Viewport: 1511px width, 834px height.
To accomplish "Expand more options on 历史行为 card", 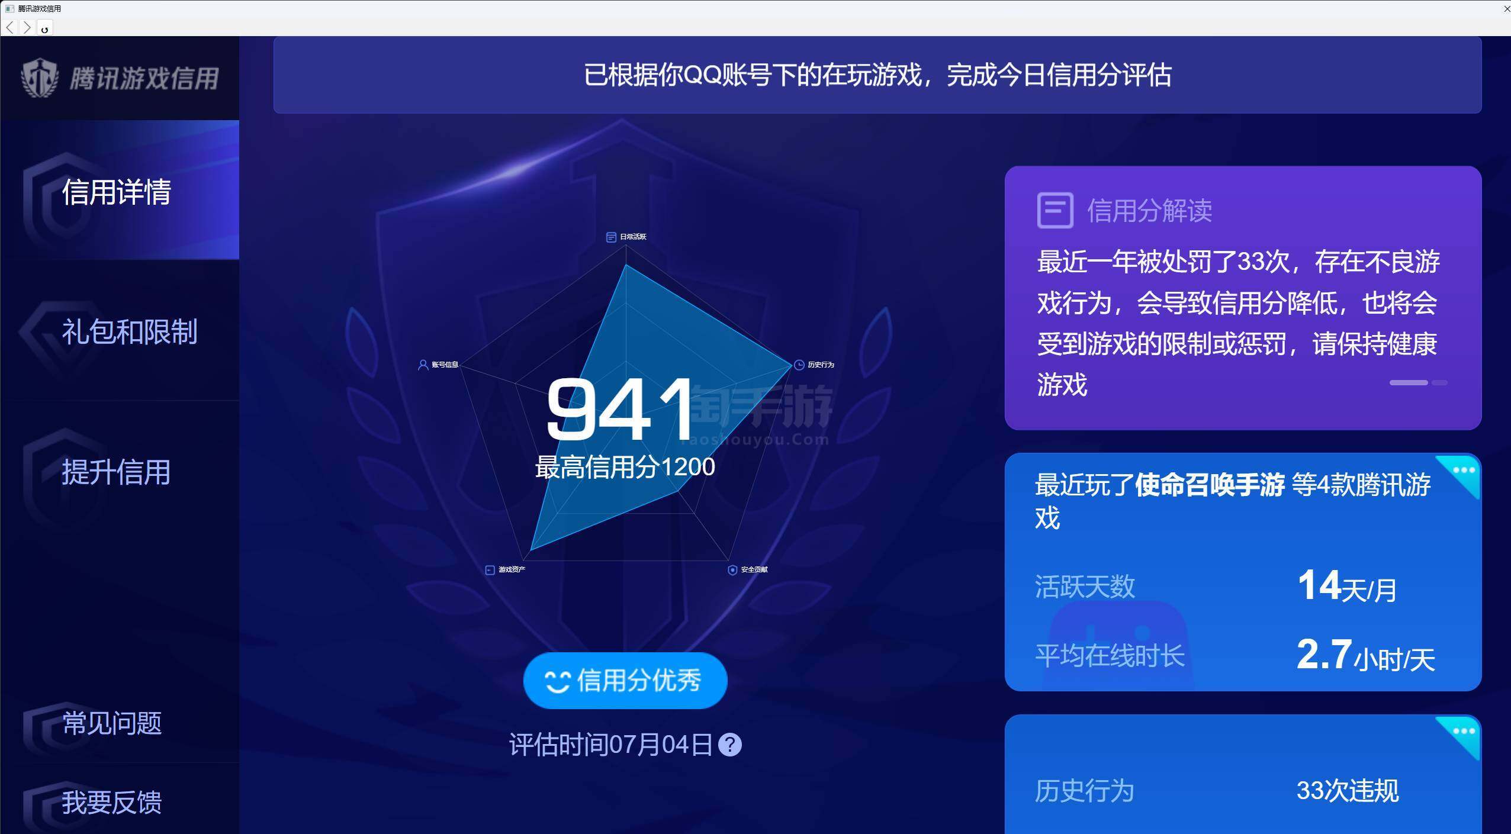I will pos(1464,732).
